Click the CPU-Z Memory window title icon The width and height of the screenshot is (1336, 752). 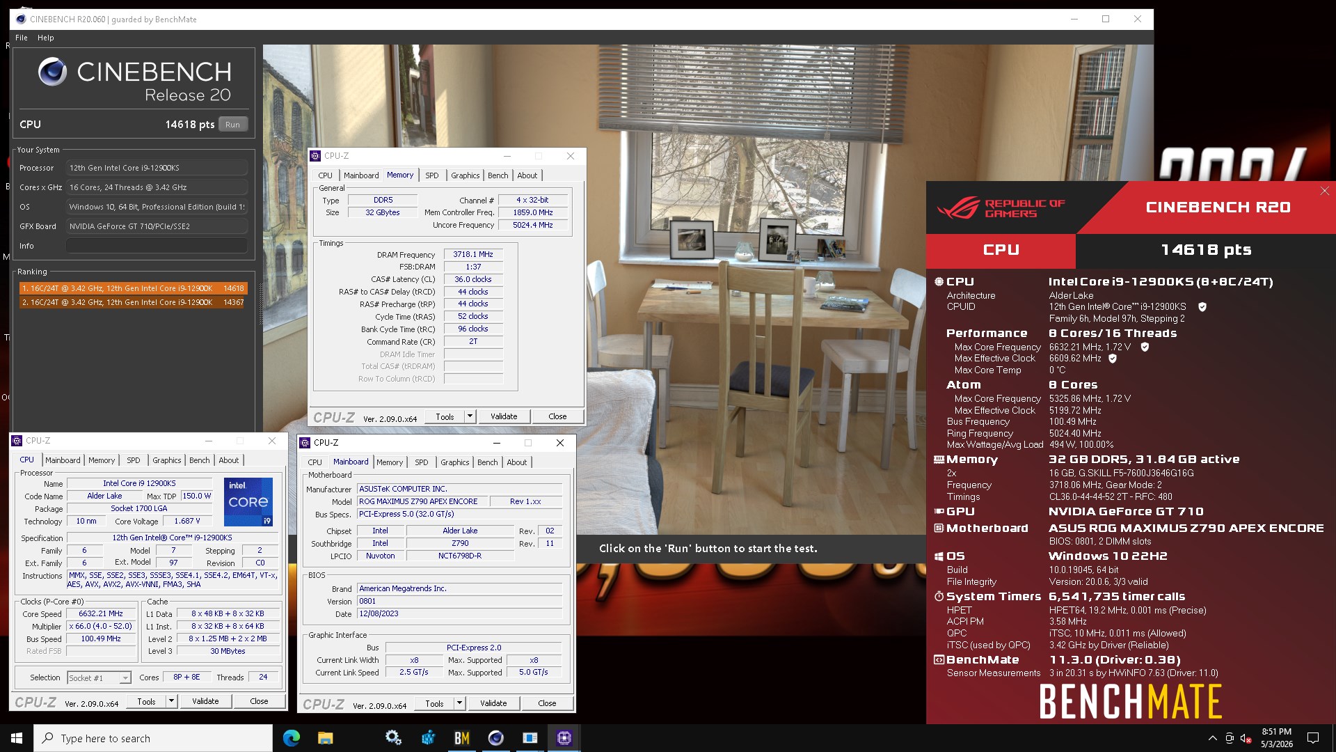tap(316, 156)
